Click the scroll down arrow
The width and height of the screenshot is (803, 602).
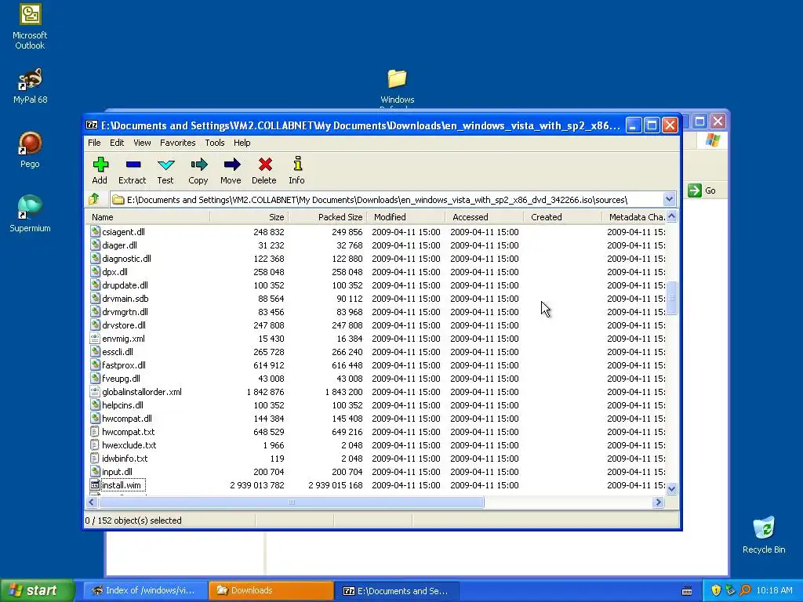671,488
